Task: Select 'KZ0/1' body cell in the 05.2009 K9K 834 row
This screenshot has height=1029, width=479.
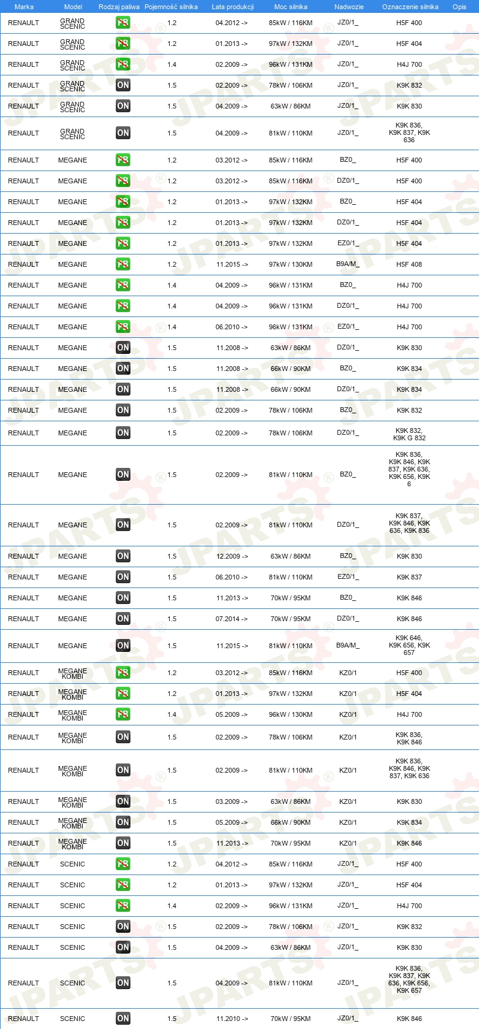Action: point(348,822)
